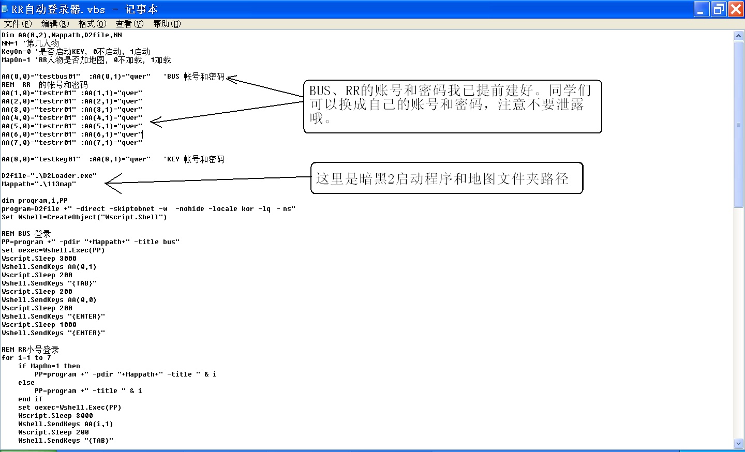Click the vertical scrollbar thumb

pyautogui.click(x=739, y=124)
